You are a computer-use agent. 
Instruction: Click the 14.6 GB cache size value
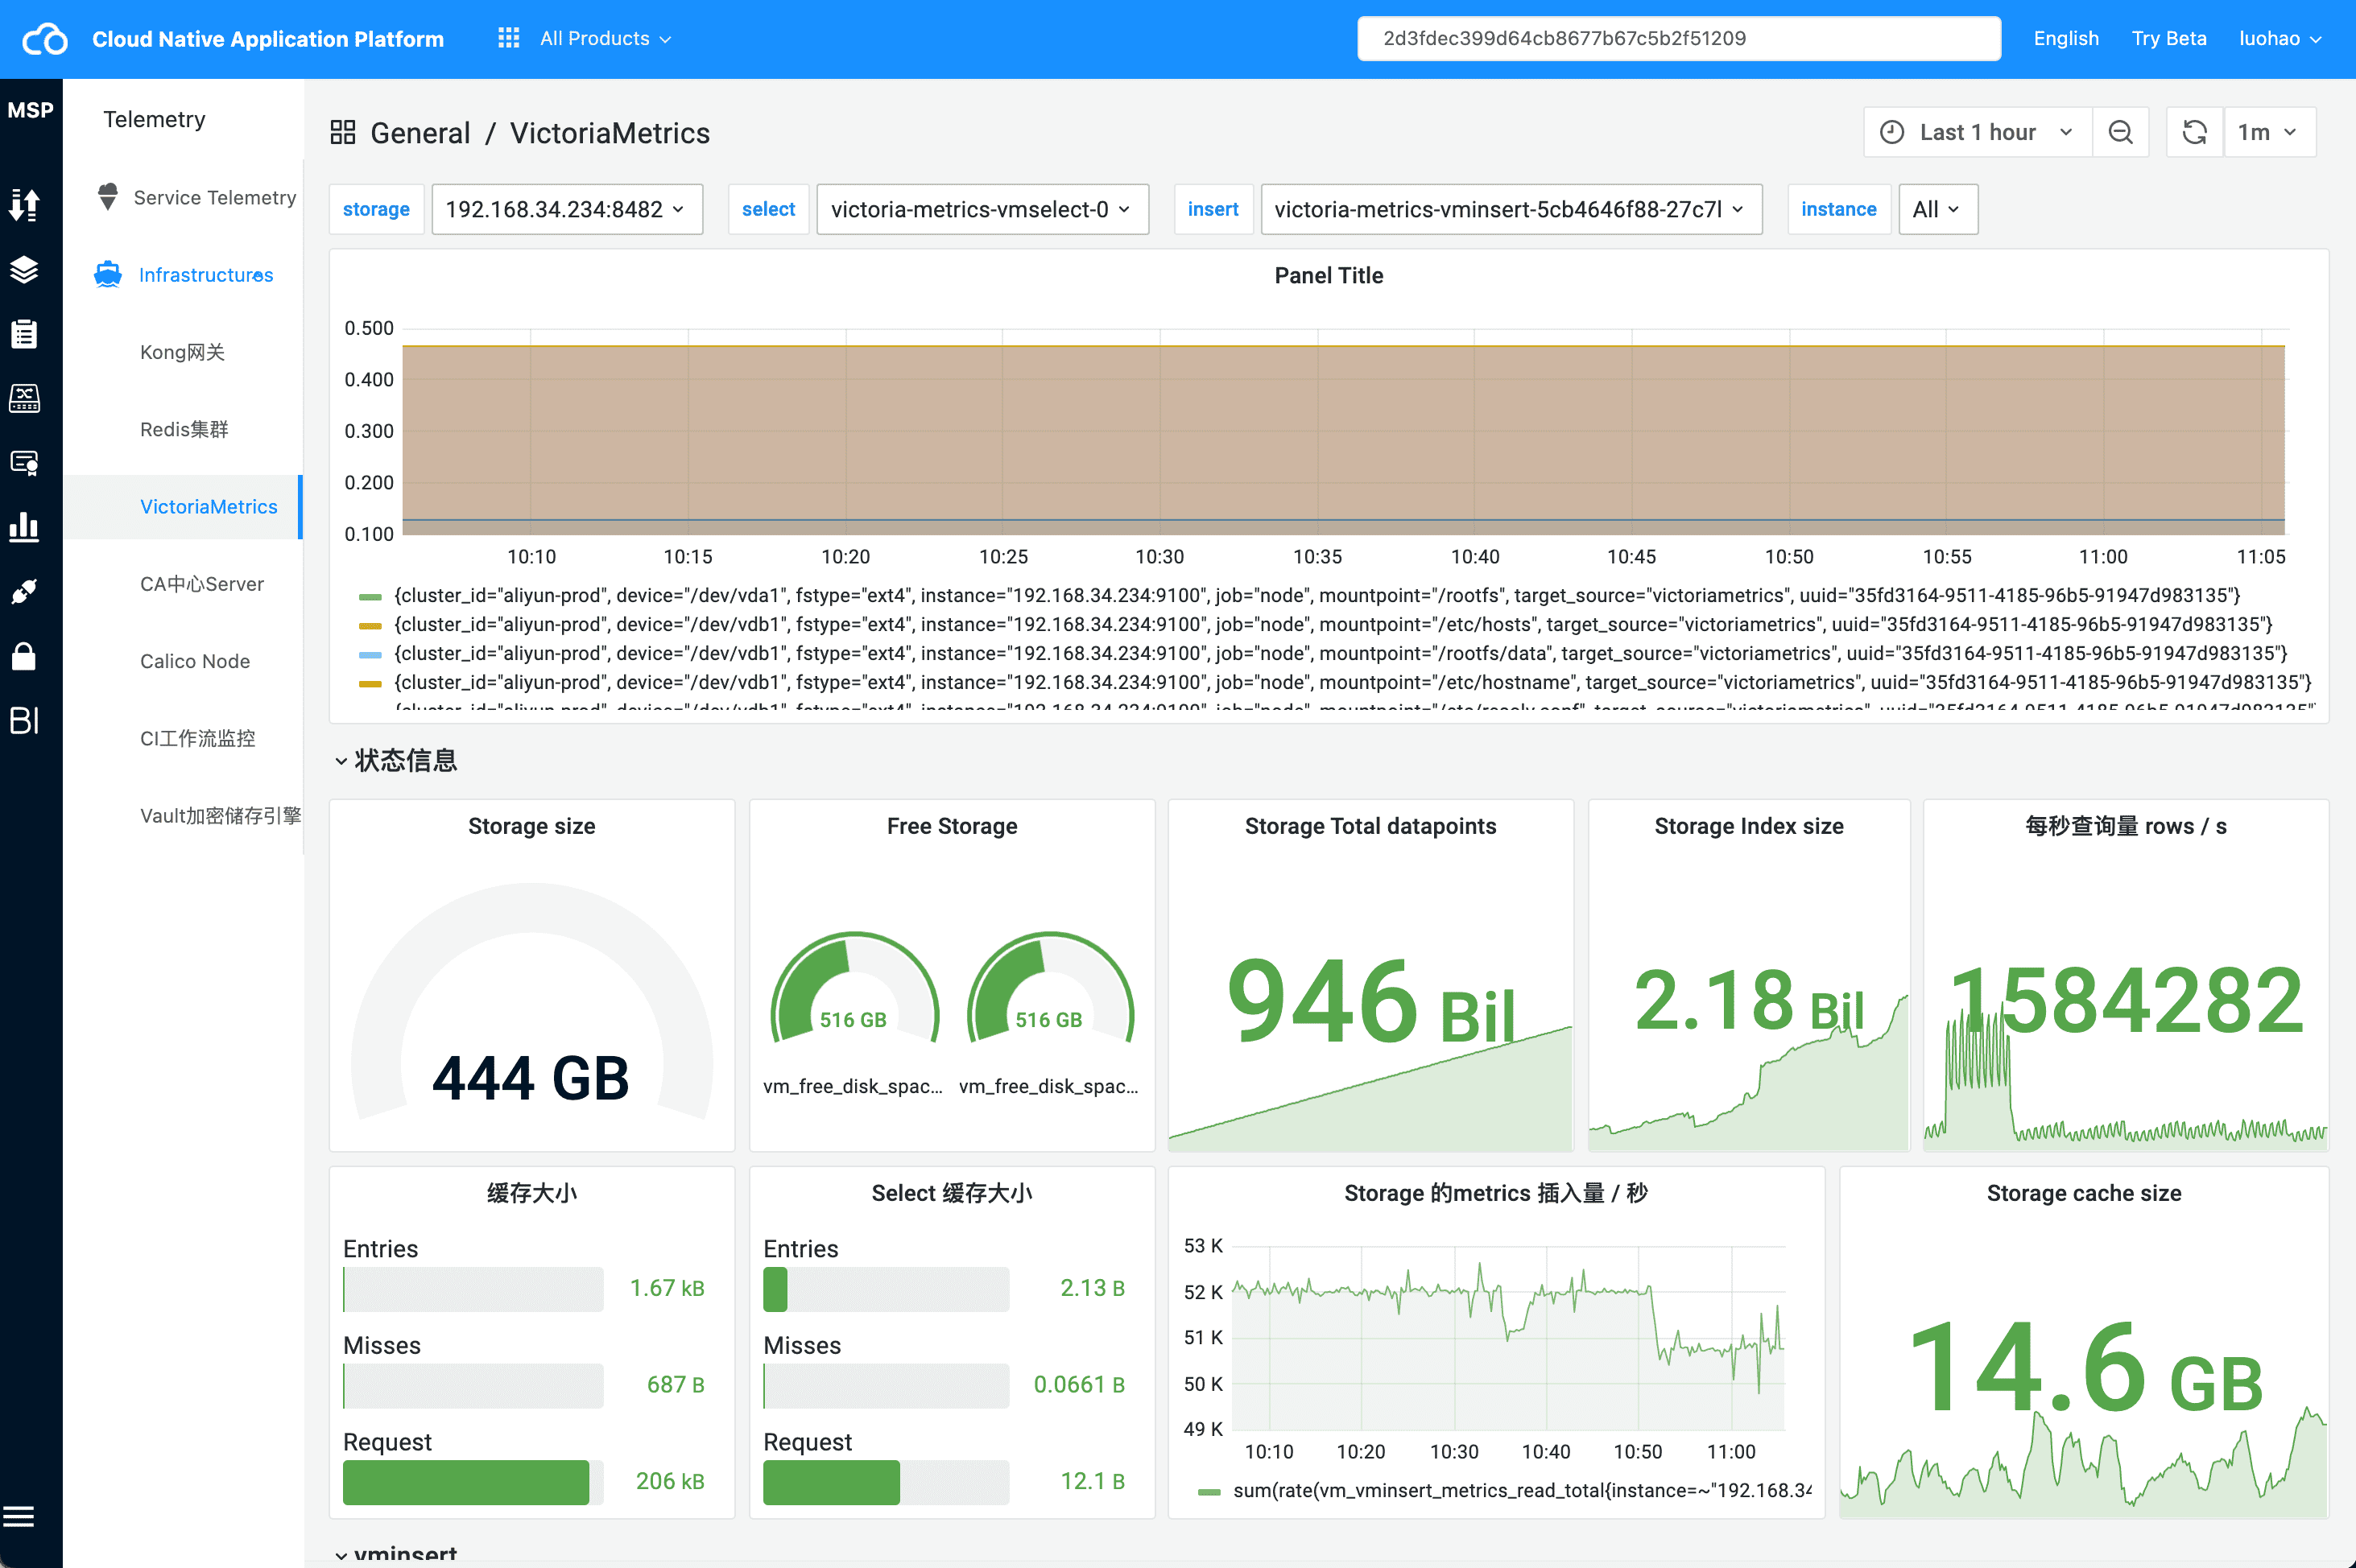coord(2086,1368)
